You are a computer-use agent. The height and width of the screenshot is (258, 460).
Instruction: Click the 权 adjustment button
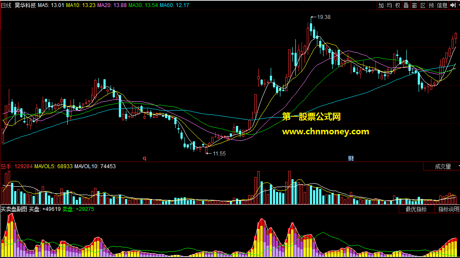click(398, 5)
